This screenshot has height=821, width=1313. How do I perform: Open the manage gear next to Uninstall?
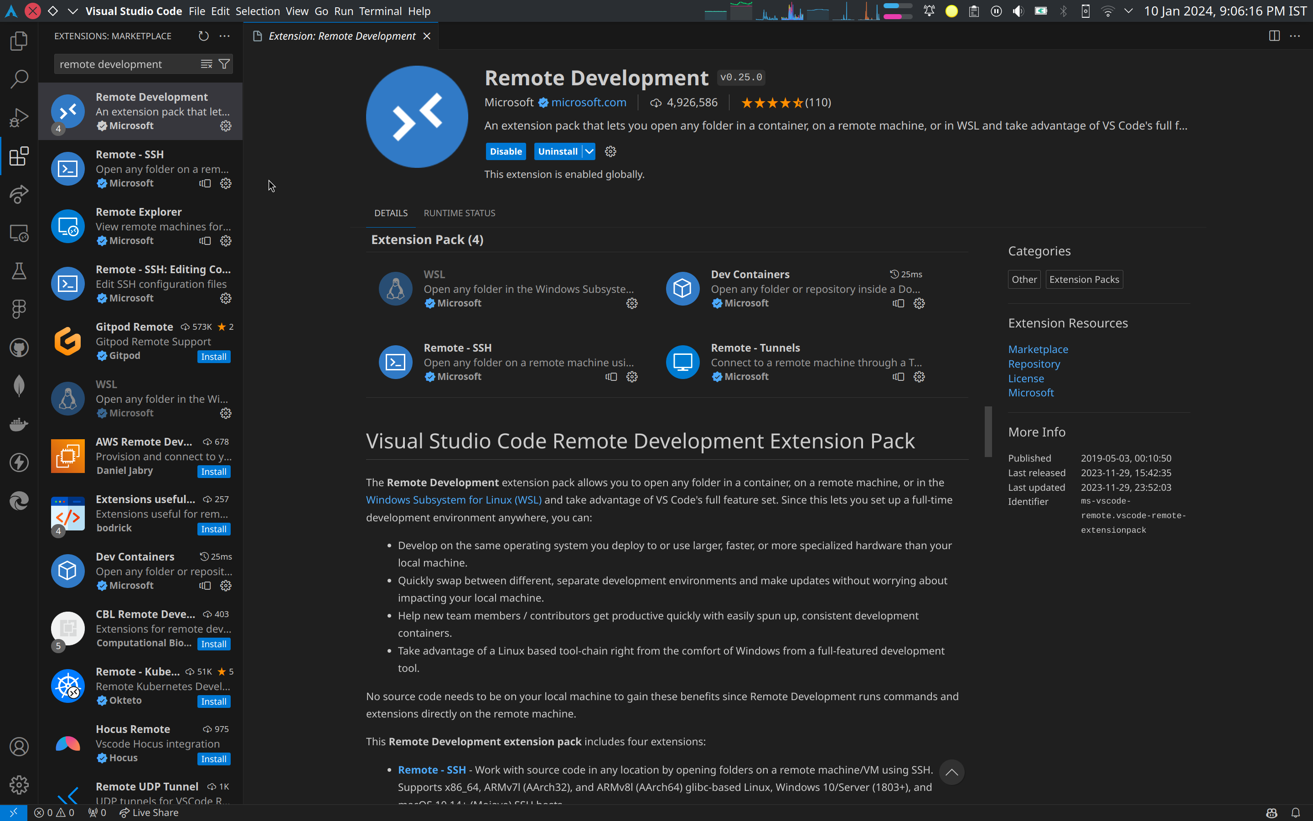point(610,151)
